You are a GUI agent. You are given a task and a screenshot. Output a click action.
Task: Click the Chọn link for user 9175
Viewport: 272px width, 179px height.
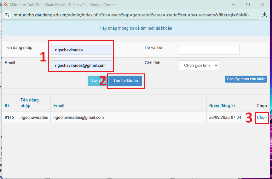click(262, 118)
